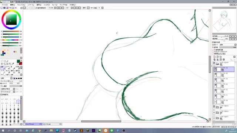The height and width of the screenshot is (133, 237).
Task: Open the Layer menu
Action: (x=31, y=5)
